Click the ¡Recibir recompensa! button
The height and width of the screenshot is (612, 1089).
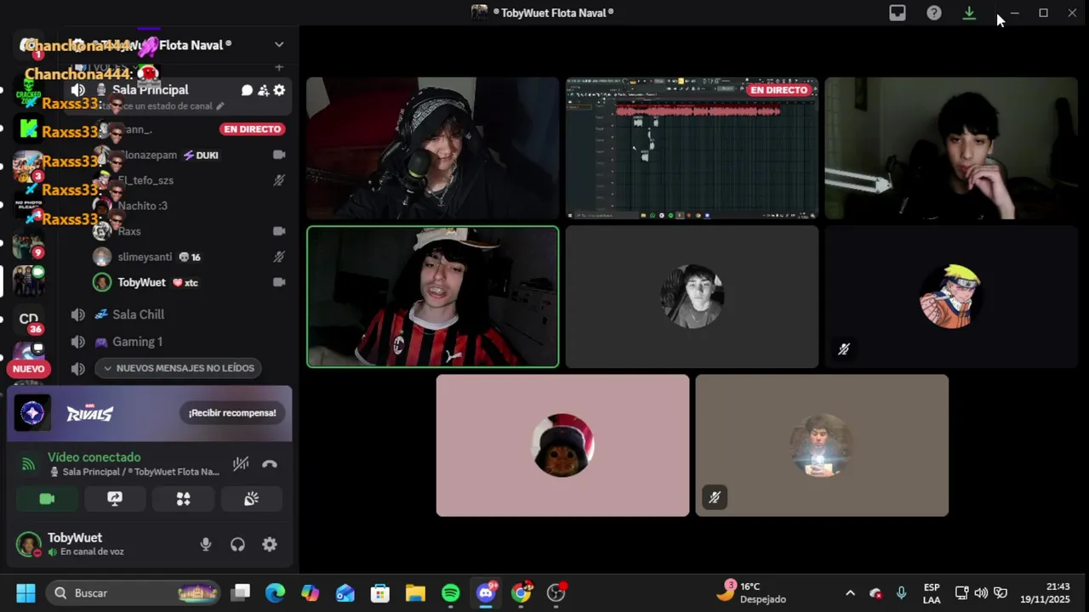point(232,413)
